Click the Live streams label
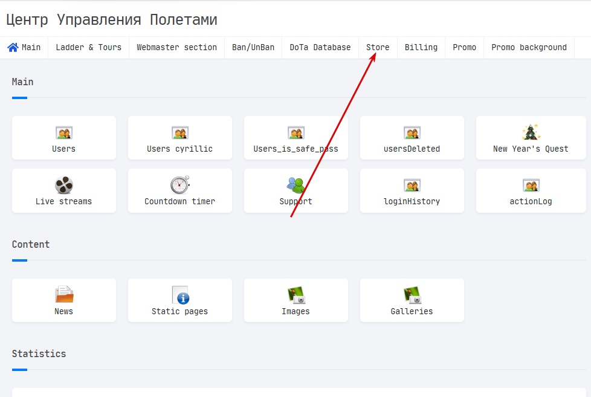This screenshot has height=397, width=591. pyautogui.click(x=63, y=201)
